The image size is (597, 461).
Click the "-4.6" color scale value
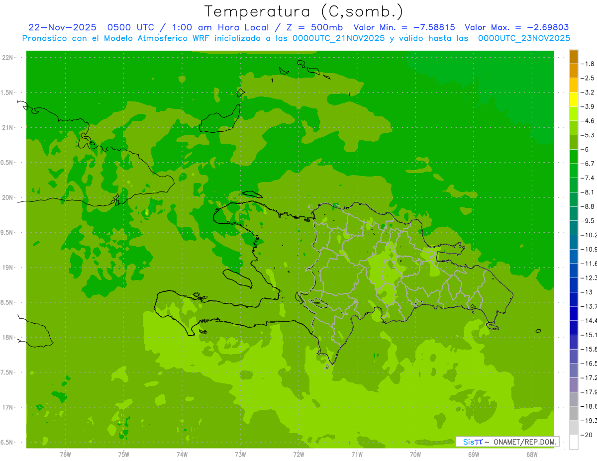click(589, 121)
